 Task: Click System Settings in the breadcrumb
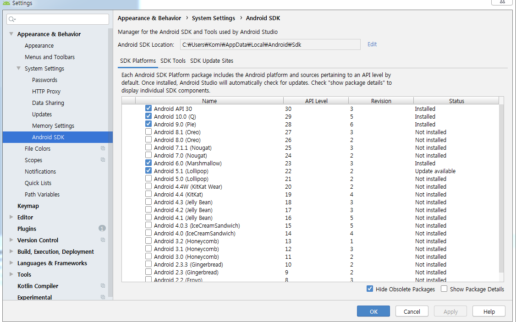pos(214,18)
